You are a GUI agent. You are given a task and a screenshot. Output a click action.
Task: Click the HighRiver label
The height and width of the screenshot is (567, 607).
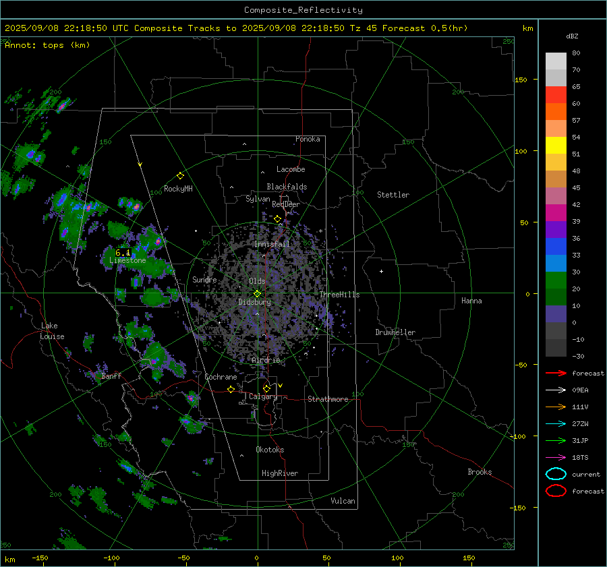(280, 474)
